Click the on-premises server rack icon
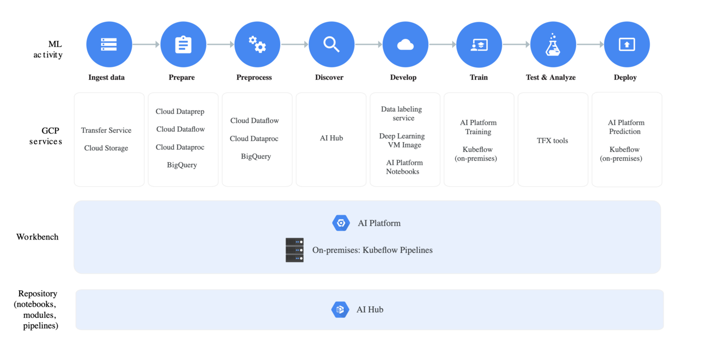This screenshot has width=709, height=353. [x=295, y=250]
